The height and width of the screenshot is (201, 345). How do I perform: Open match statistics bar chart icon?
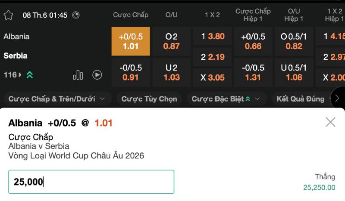[x=78, y=75]
